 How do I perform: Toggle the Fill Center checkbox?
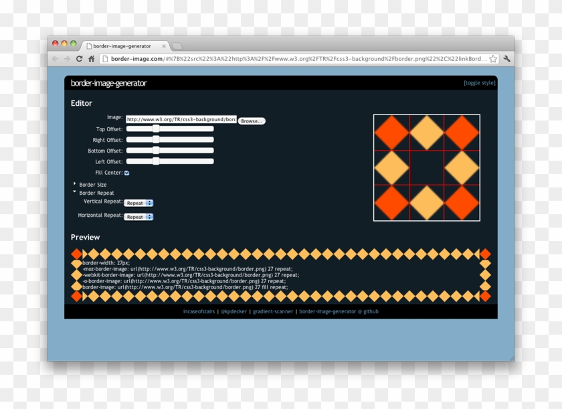[x=126, y=173]
